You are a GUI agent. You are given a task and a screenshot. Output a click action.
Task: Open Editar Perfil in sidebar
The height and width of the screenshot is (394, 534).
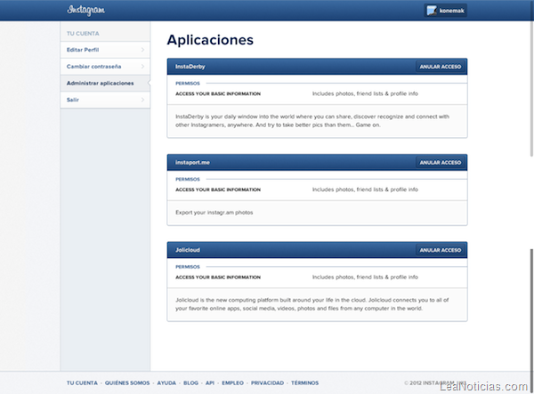105,50
